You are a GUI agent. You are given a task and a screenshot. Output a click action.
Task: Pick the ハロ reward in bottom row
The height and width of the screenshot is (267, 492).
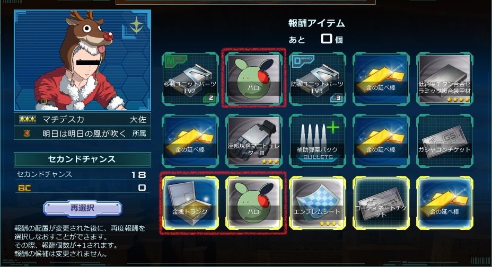tap(253, 203)
